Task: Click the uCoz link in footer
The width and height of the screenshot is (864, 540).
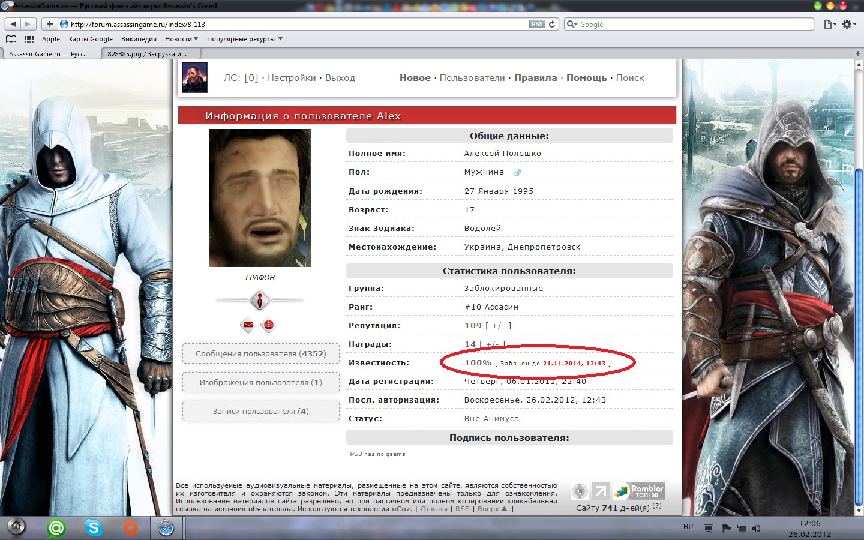Action: click(x=401, y=509)
